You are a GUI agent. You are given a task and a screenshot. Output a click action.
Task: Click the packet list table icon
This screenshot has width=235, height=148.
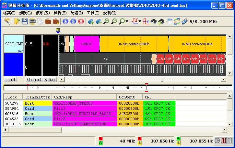169,21
